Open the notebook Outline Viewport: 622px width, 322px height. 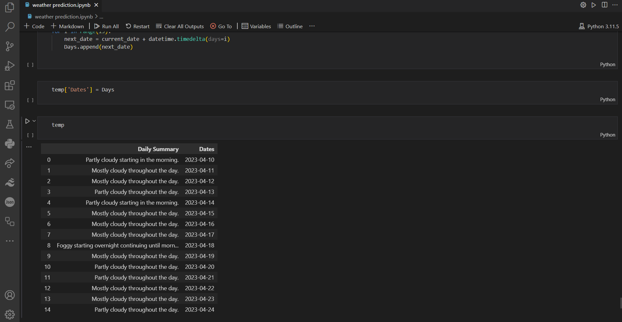coord(290,26)
